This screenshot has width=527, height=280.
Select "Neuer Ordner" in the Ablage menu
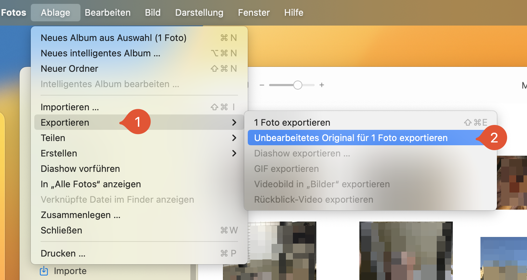pos(69,68)
